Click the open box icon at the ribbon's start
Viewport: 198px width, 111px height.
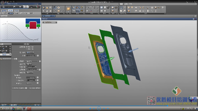pos(43,7)
